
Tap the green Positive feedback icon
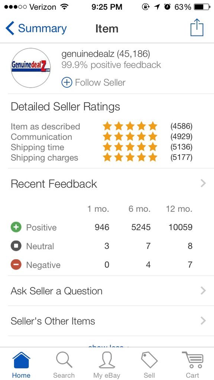click(16, 227)
